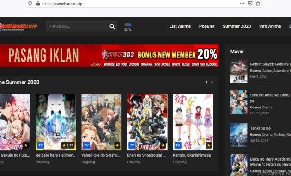291x176 pixels.
Task: Open the page actions three-dots menu
Action: point(242,3)
